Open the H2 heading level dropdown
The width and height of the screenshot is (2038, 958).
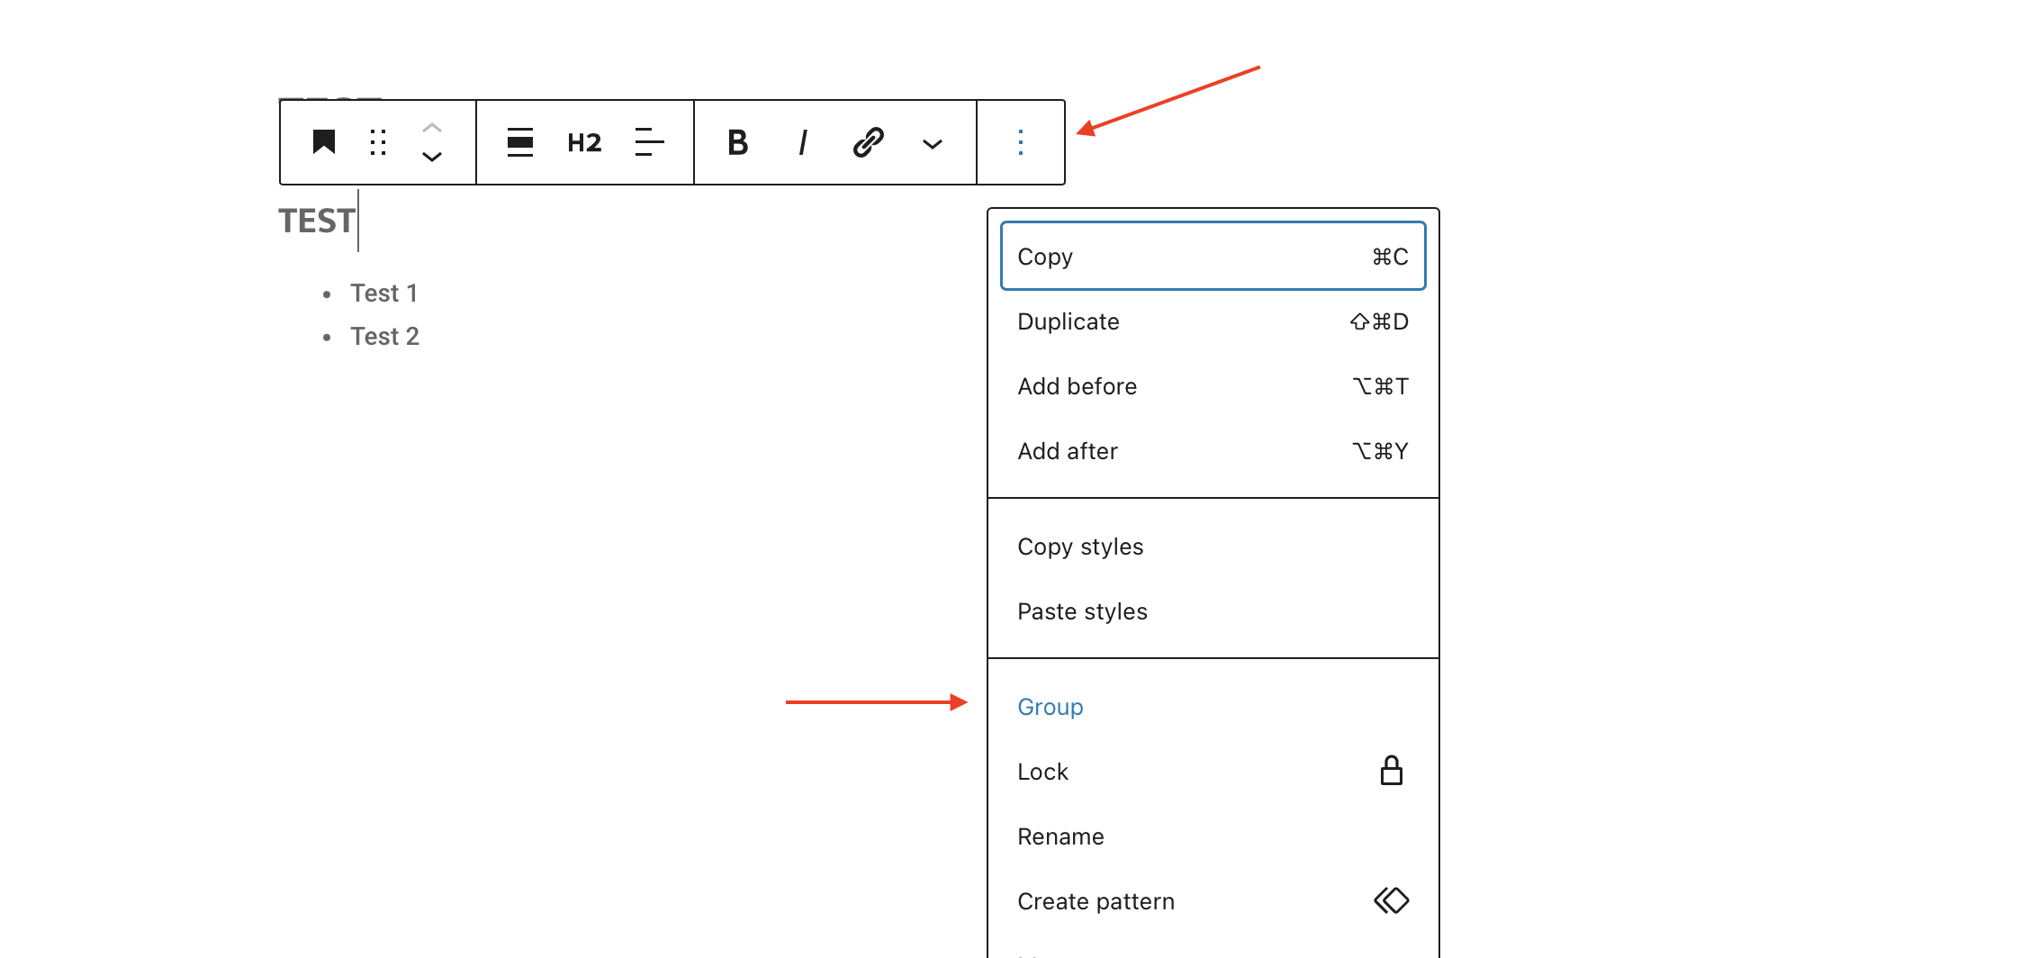[583, 141]
